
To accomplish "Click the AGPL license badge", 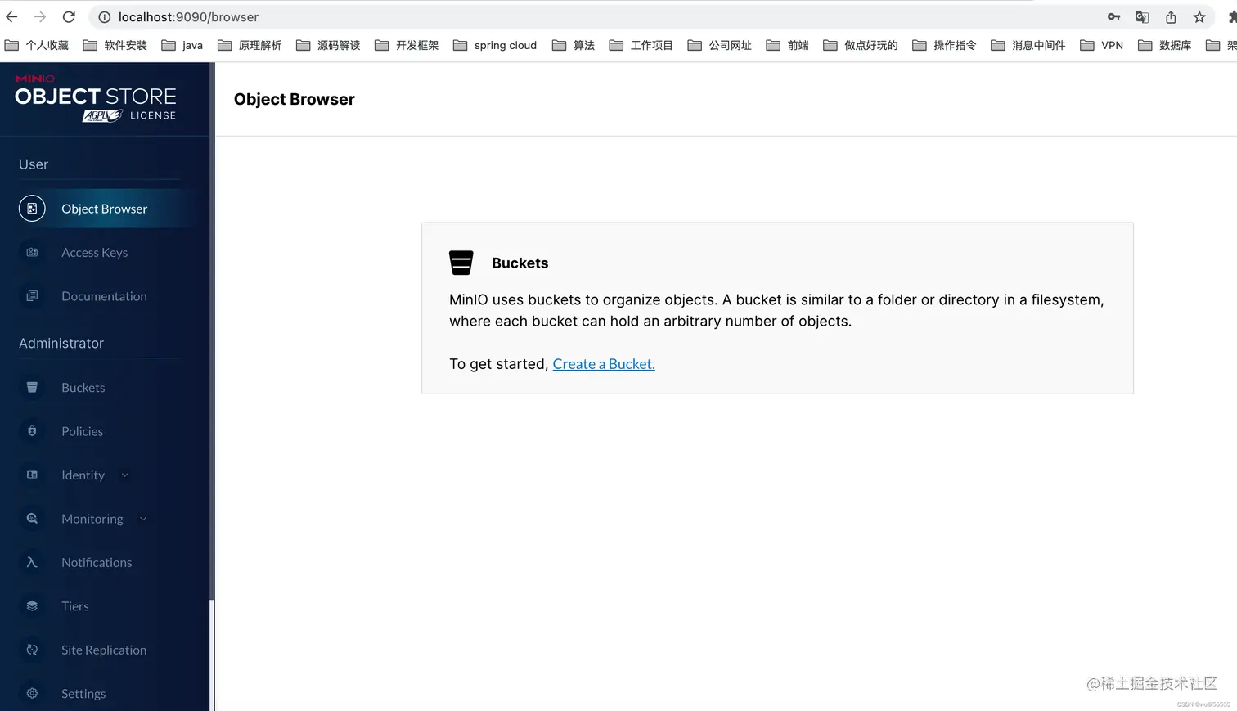I will point(102,116).
